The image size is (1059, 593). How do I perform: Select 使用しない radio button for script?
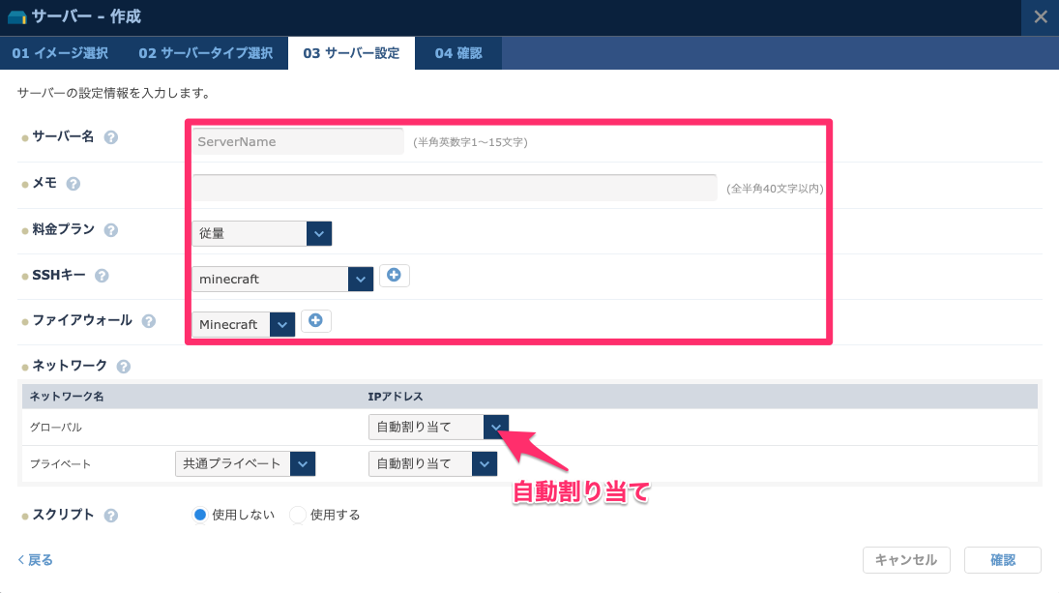200,515
